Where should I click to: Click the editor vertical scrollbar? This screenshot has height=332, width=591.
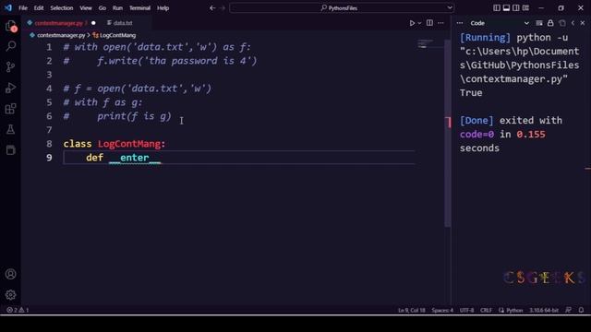click(447, 133)
